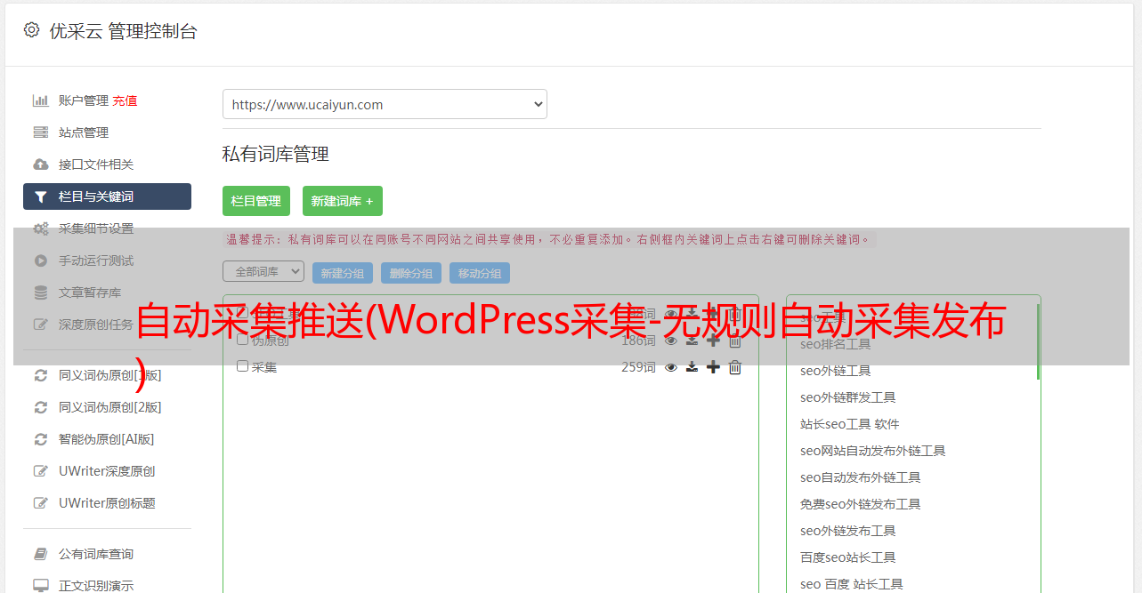Image resolution: width=1142 pixels, height=593 pixels.
Task: Download the 伪原创 word library
Action: click(x=692, y=341)
